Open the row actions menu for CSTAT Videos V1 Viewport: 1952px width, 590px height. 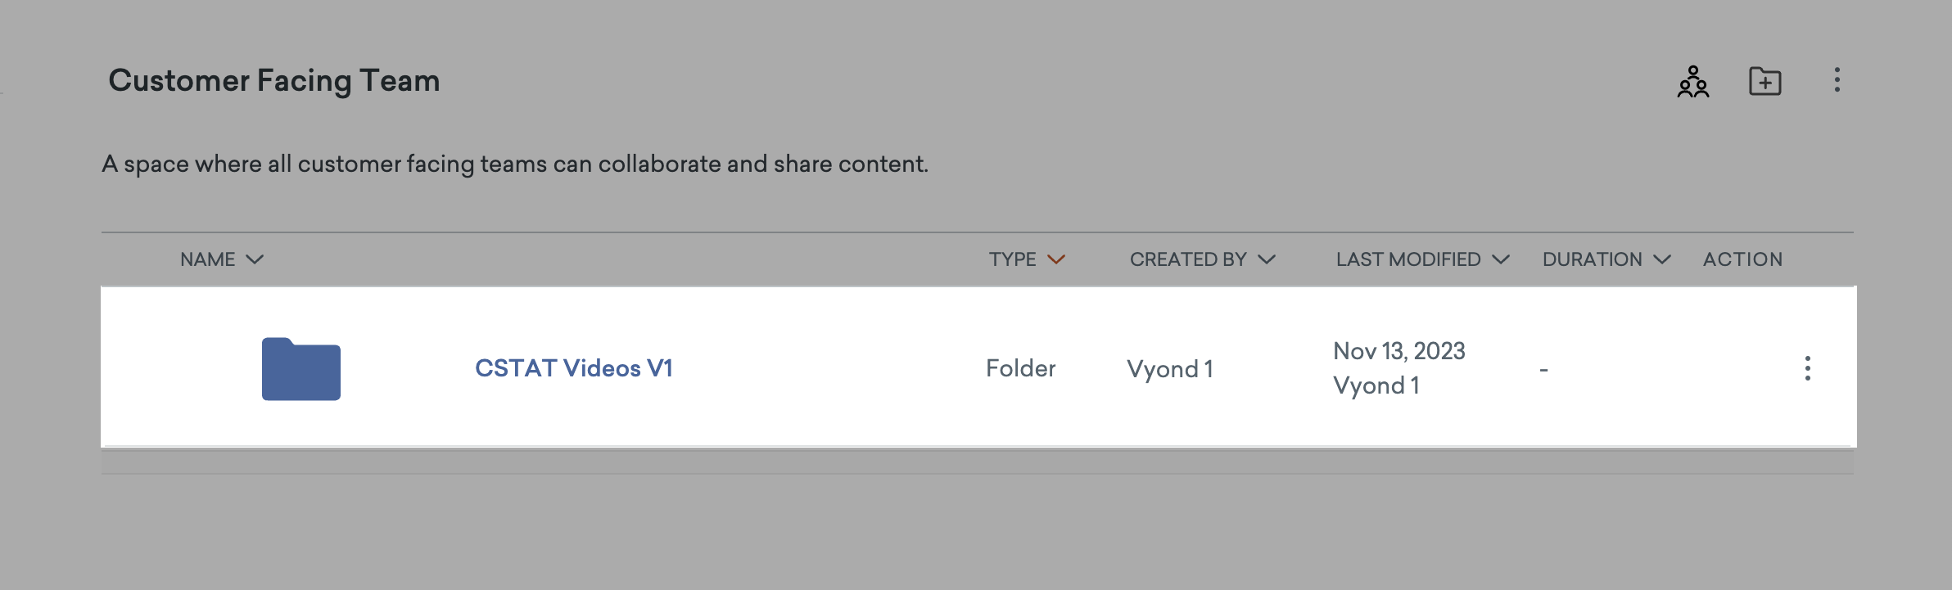point(1807,369)
